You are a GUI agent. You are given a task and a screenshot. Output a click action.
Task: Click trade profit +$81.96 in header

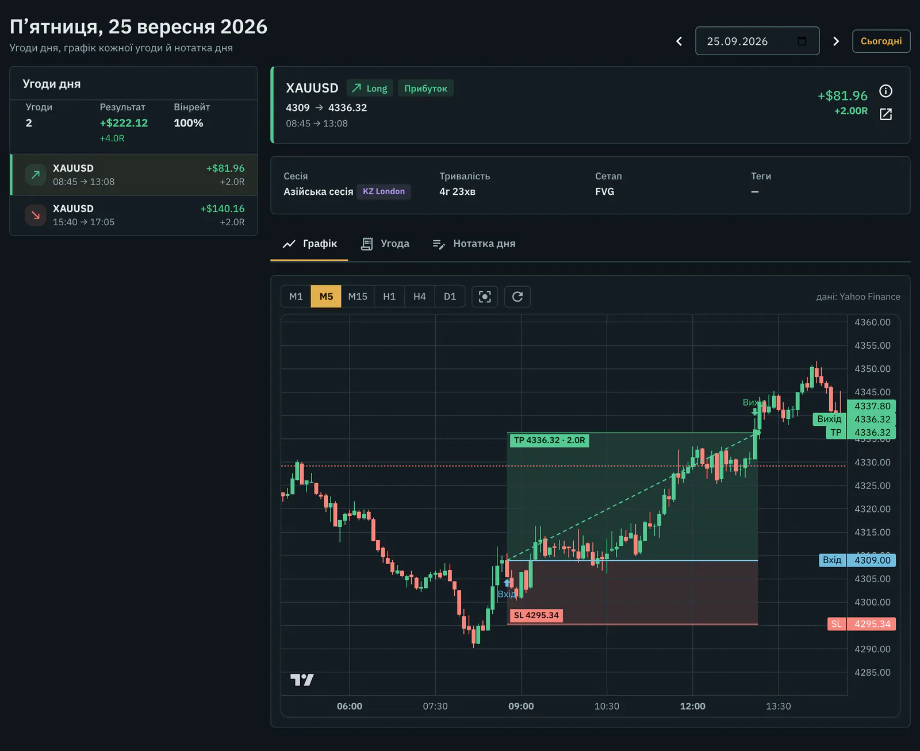[x=842, y=96]
